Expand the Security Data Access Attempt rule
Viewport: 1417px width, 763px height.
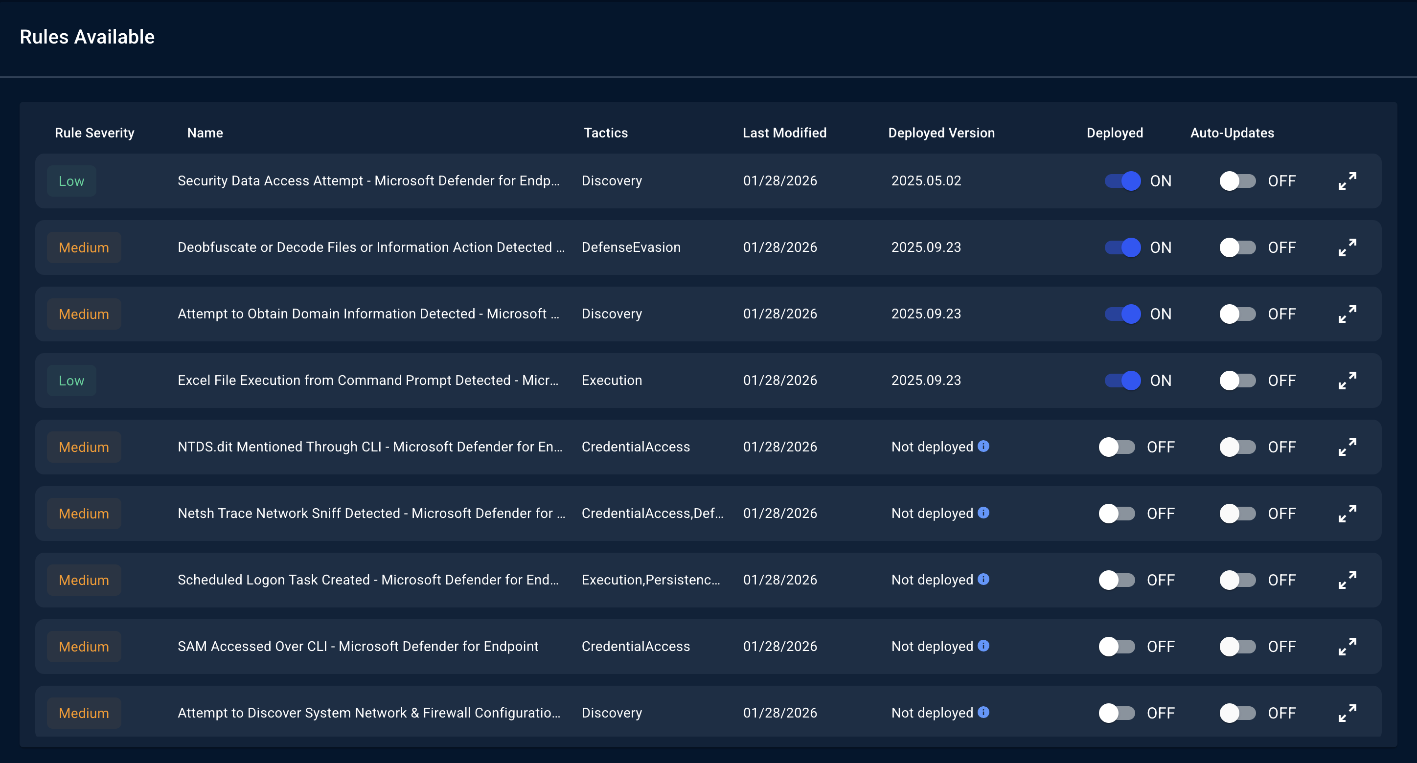tap(1347, 181)
